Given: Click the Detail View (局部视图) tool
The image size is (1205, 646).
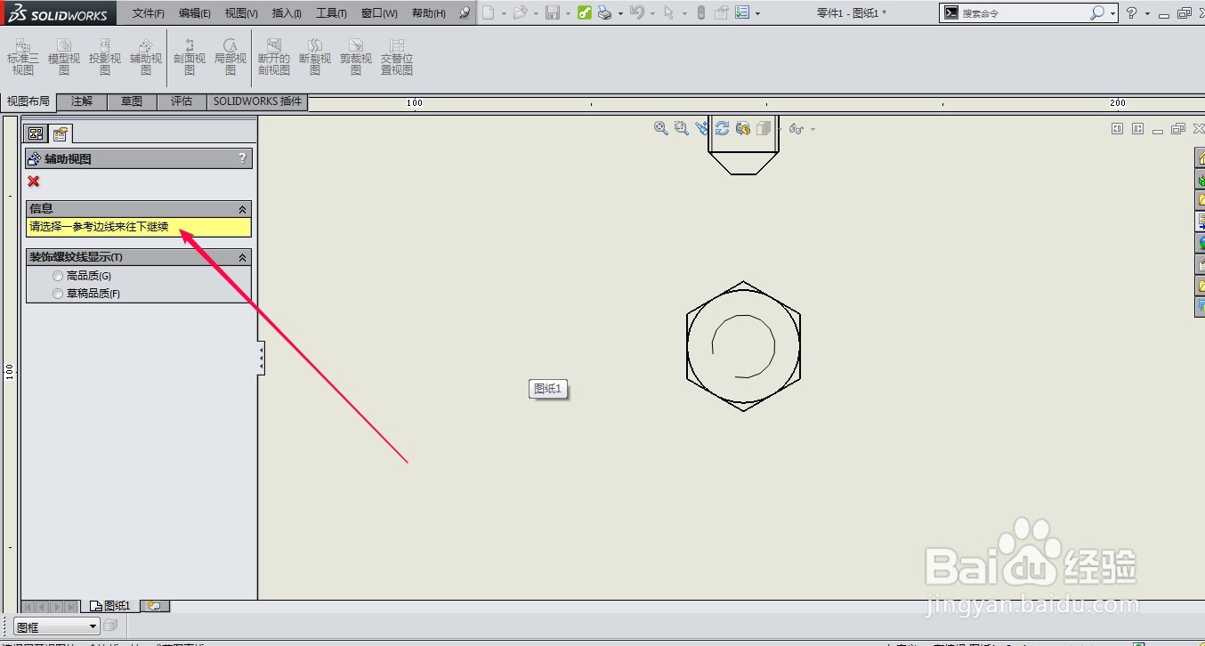Looking at the screenshot, I should pos(230,57).
